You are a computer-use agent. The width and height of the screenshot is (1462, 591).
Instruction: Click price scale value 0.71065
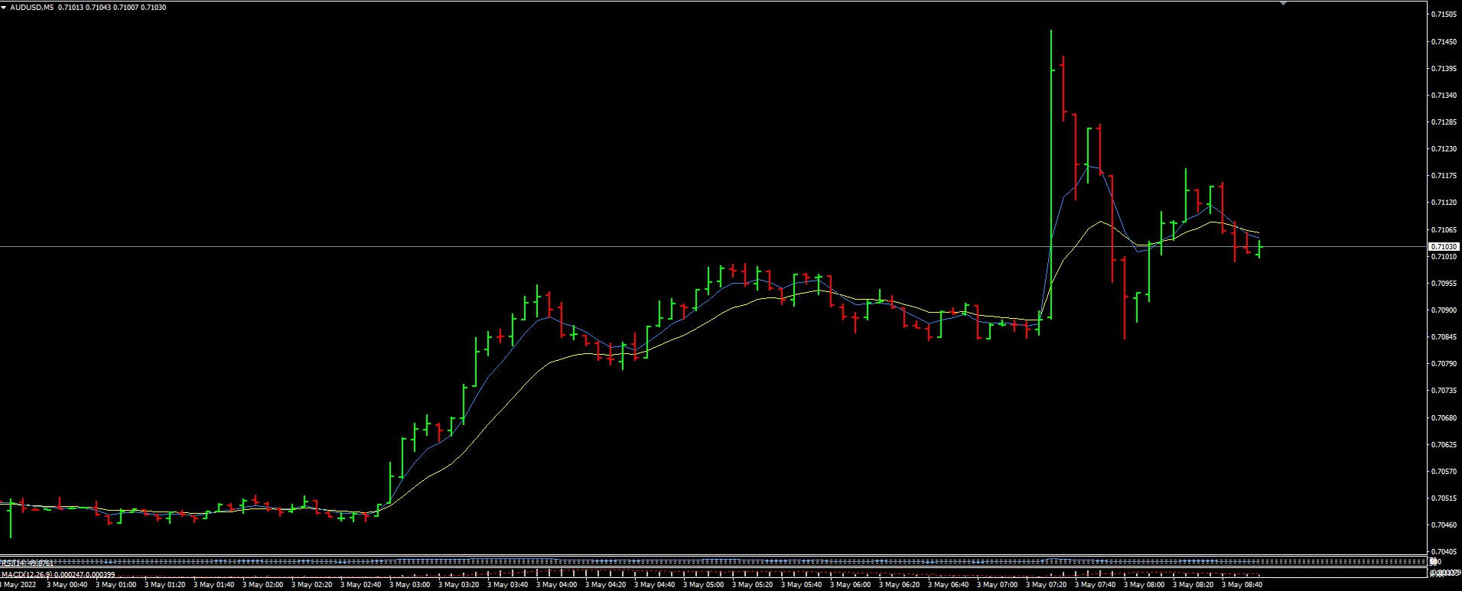pyautogui.click(x=1444, y=229)
